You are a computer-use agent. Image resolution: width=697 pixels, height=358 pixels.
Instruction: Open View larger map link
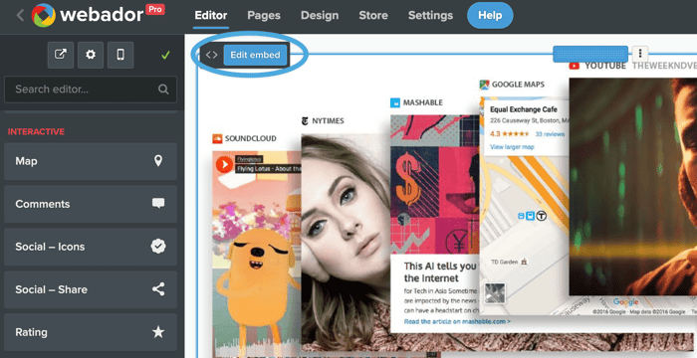pyautogui.click(x=512, y=147)
